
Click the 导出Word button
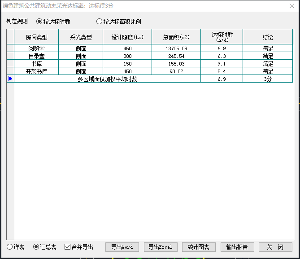122,247
